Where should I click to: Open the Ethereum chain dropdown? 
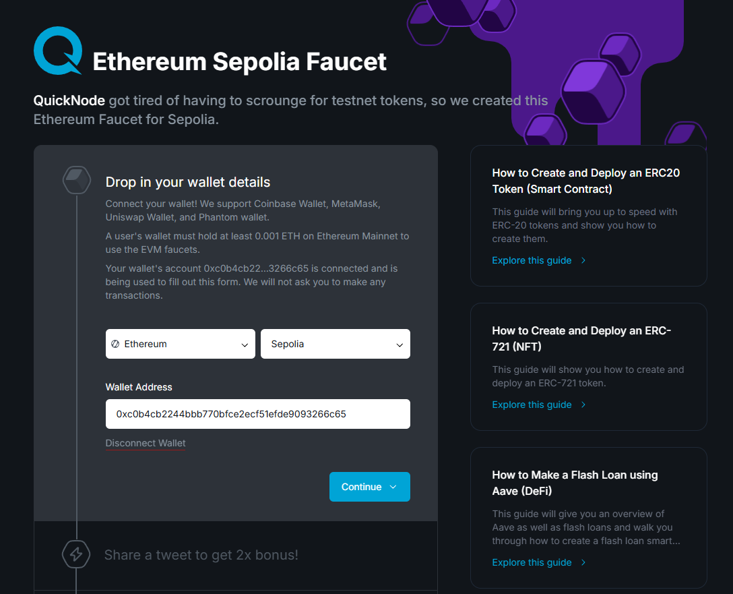click(x=181, y=344)
